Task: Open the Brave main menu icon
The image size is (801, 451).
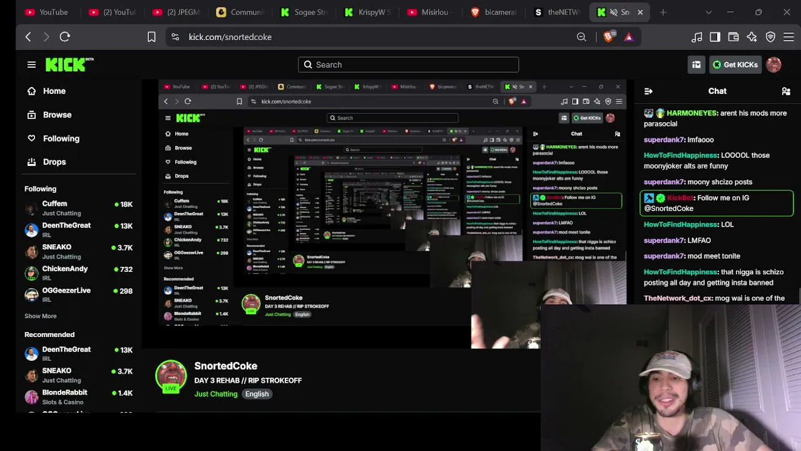Action: click(x=788, y=37)
